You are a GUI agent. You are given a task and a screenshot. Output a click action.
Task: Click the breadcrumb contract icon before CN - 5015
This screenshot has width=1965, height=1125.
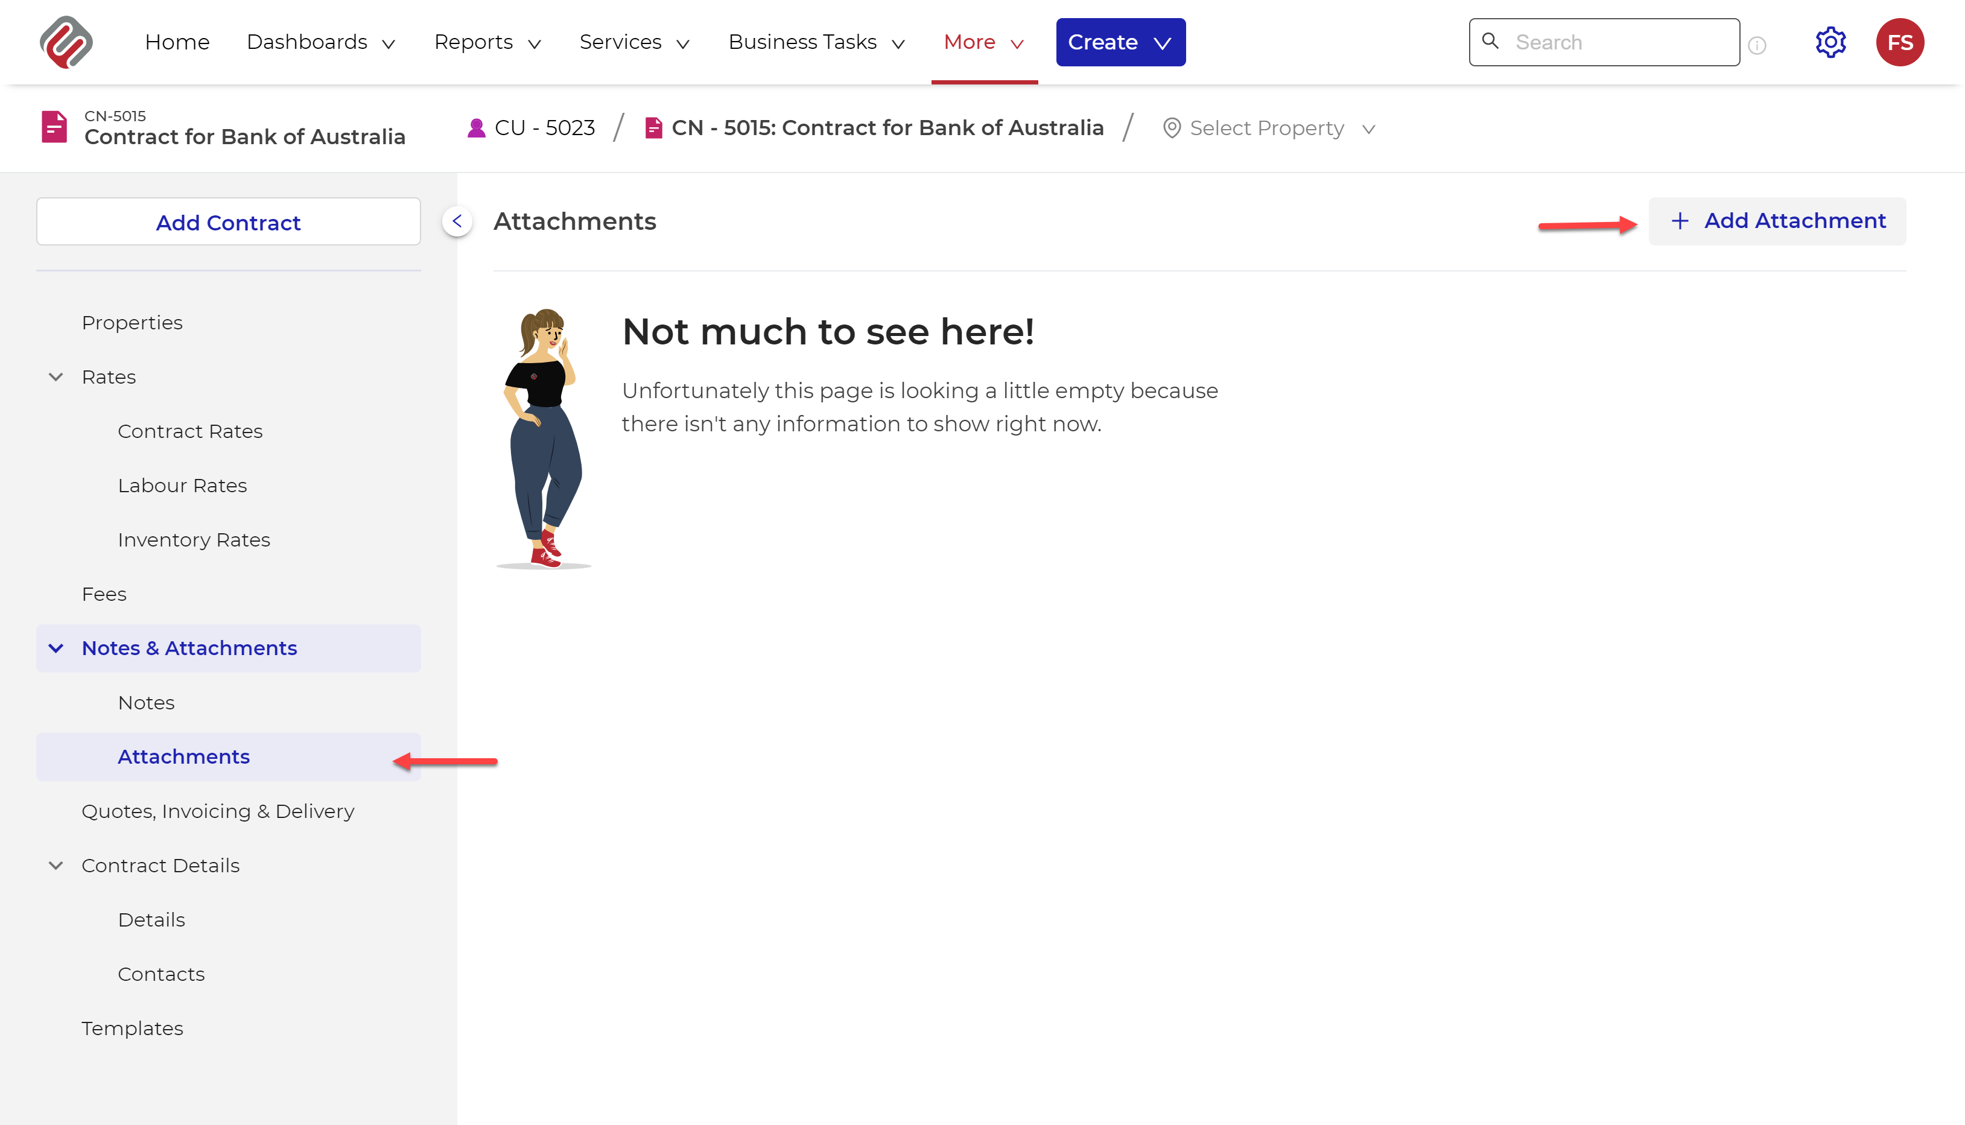[653, 127]
